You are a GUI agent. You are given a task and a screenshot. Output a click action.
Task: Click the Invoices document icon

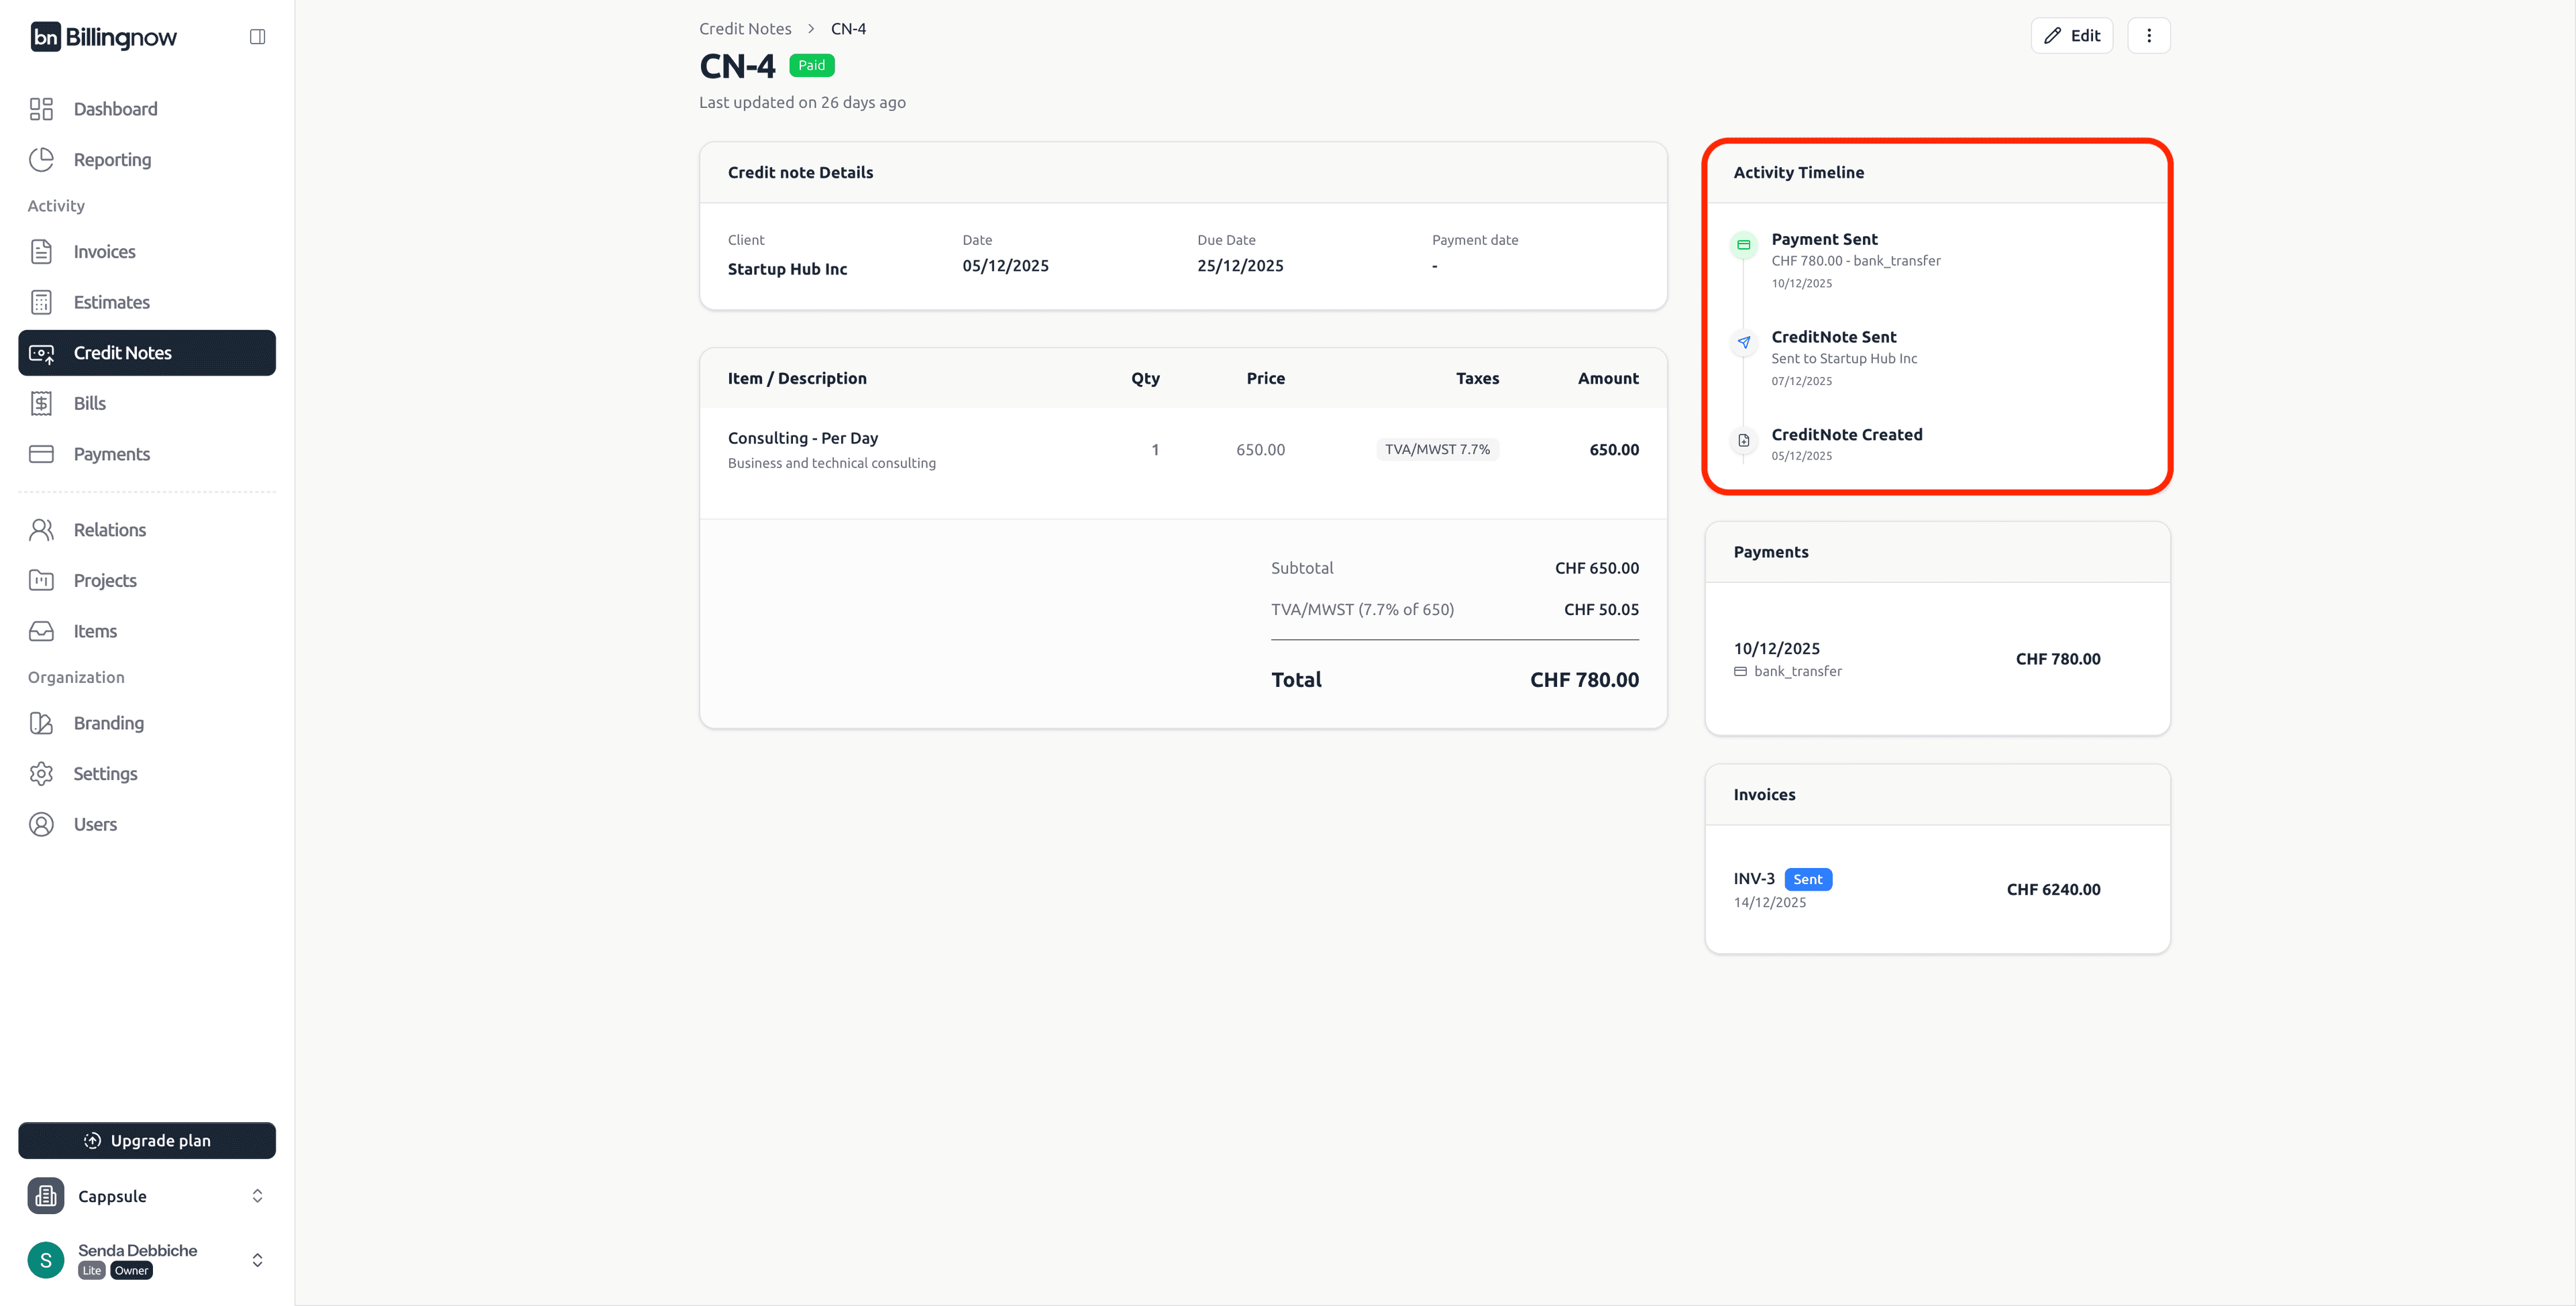[41, 252]
